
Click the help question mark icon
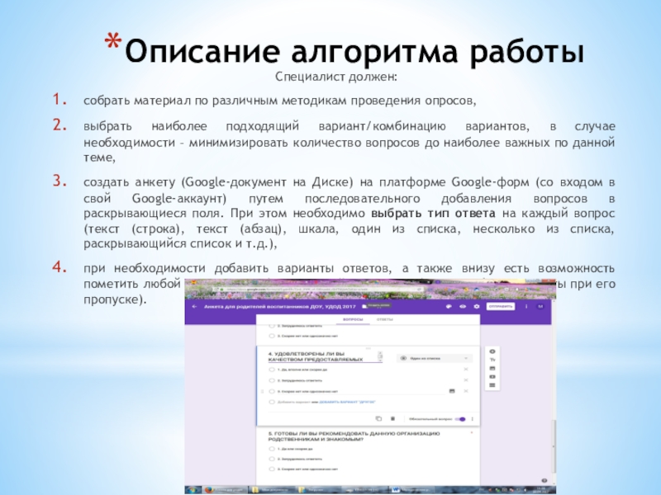pyautogui.click(x=544, y=480)
